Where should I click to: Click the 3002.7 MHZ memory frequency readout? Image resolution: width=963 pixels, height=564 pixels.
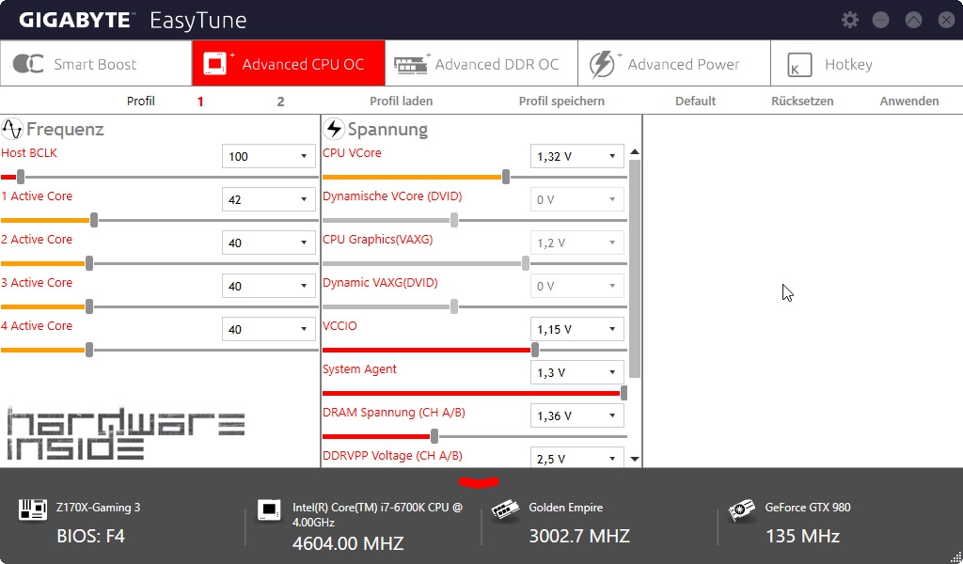[x=579, y=537]
